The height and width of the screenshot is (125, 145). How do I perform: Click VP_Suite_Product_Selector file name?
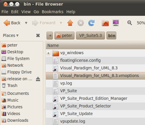85,106
